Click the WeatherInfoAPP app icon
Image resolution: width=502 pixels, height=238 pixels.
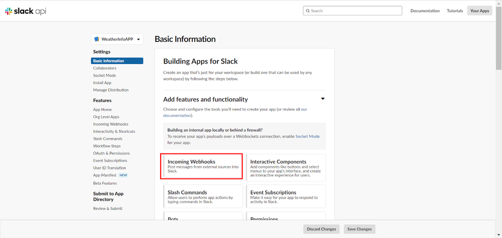[x=97, y=39]
